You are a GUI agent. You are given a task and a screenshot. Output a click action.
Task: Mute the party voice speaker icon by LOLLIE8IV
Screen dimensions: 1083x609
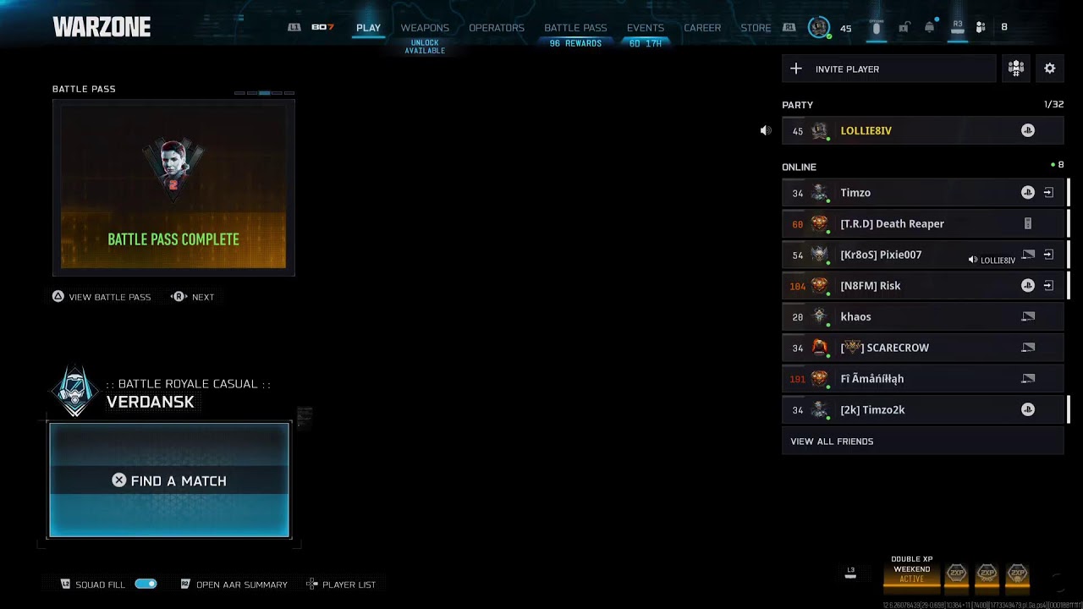[x=766, y=130]
